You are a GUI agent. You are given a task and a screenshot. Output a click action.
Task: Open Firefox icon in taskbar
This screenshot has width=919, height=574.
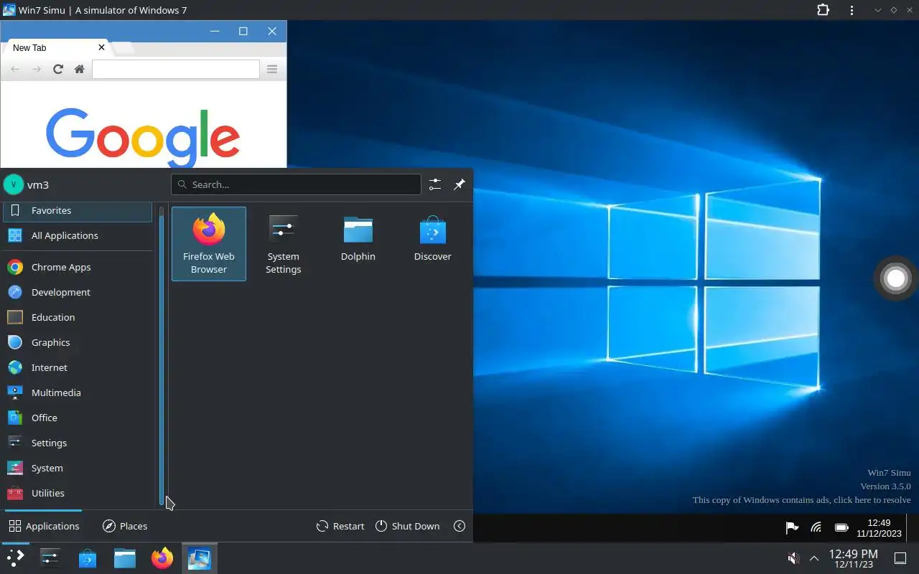click(x=162, y=557)
